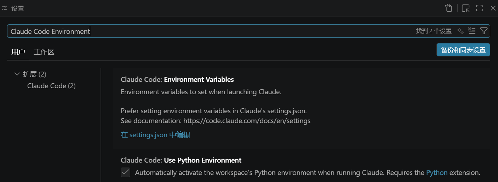The height and width of the screenshot is (182, 498).
Task: Clear the settings search input
Action: point(471,31)
